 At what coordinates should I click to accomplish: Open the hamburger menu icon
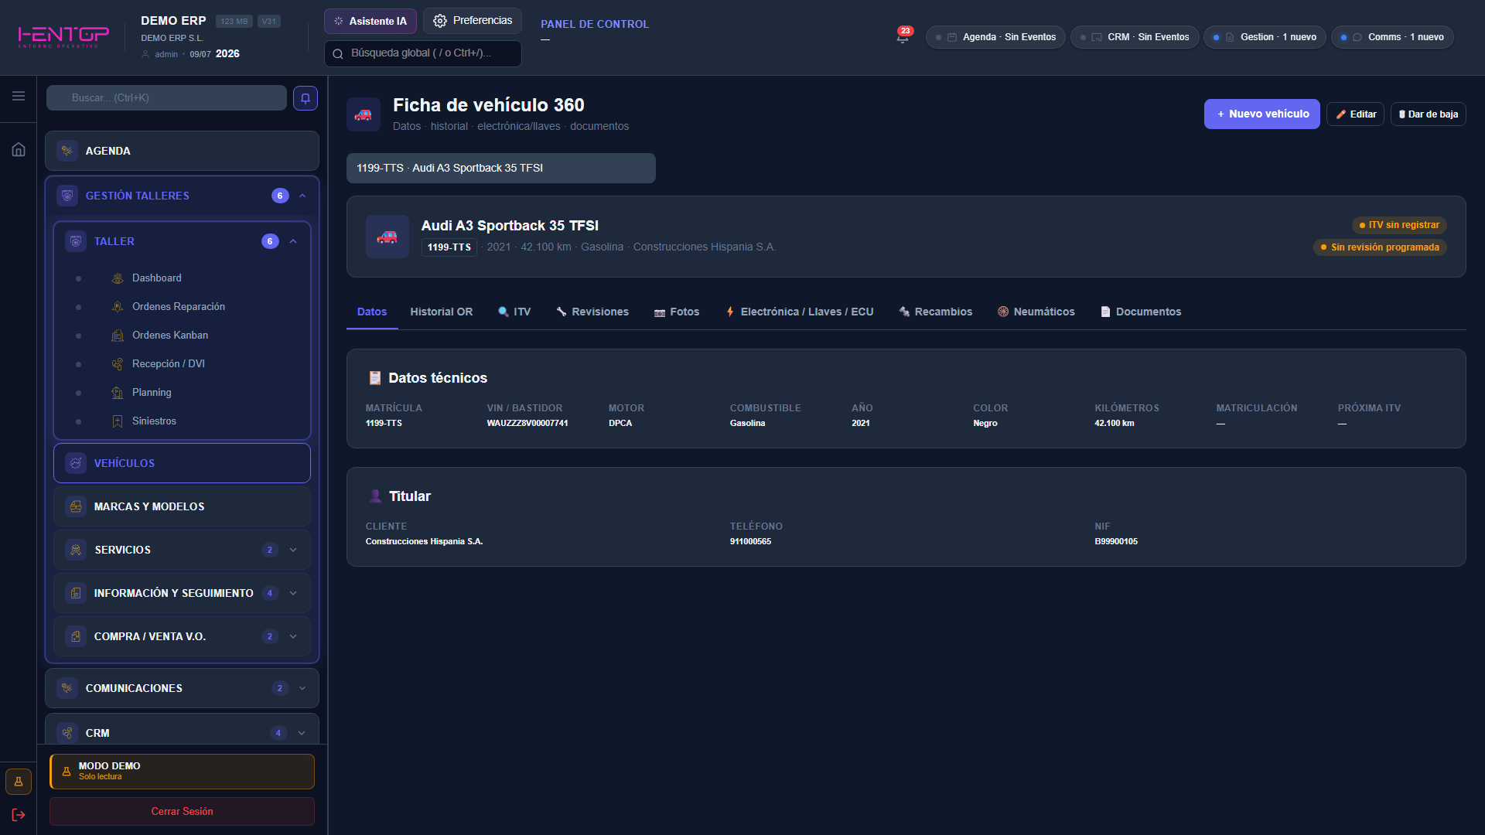click(19, 96)
